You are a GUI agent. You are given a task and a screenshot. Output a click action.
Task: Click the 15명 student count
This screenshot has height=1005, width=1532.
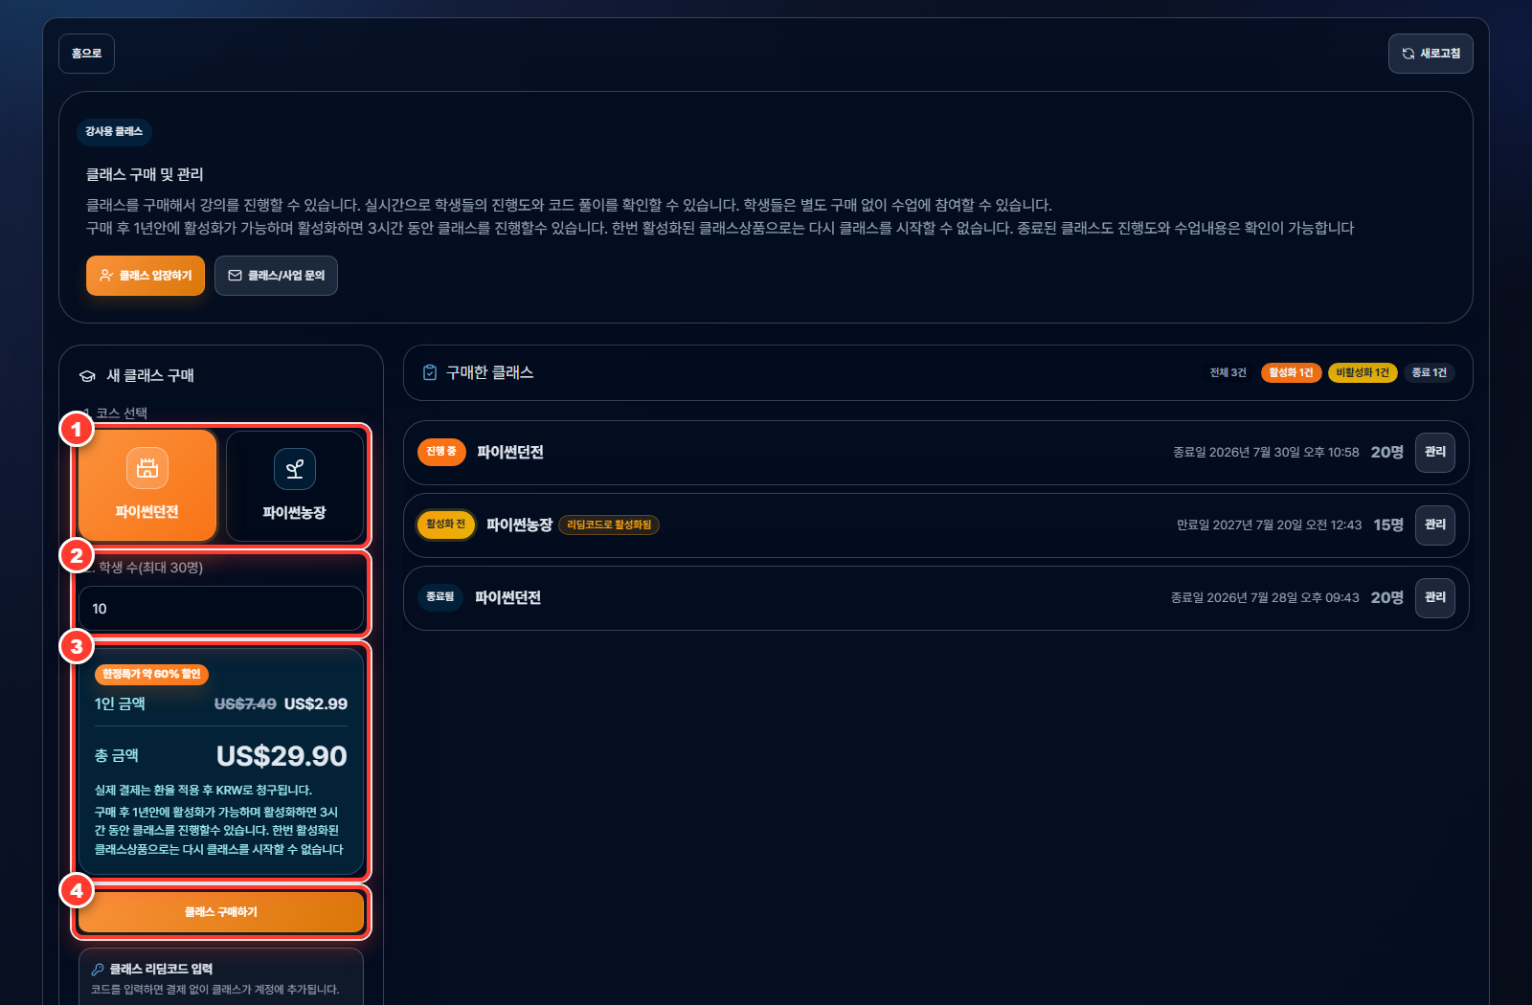click(1388, 525)
